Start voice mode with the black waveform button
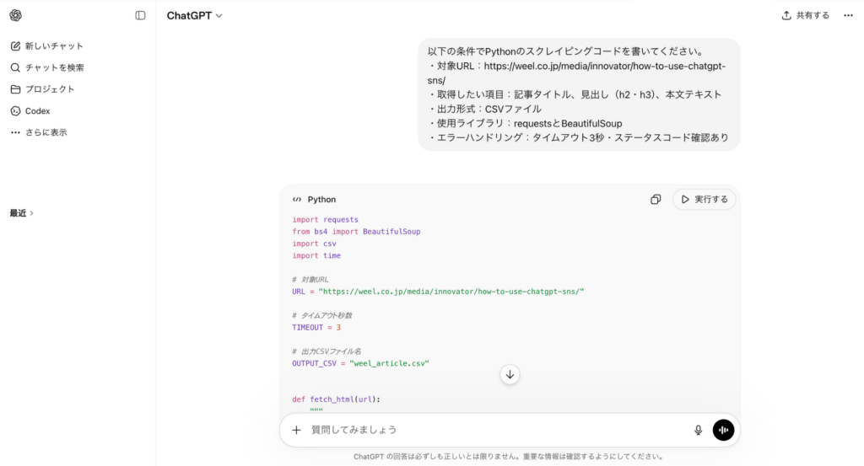This screenshot has width=864, height=466. coord(723,431)
